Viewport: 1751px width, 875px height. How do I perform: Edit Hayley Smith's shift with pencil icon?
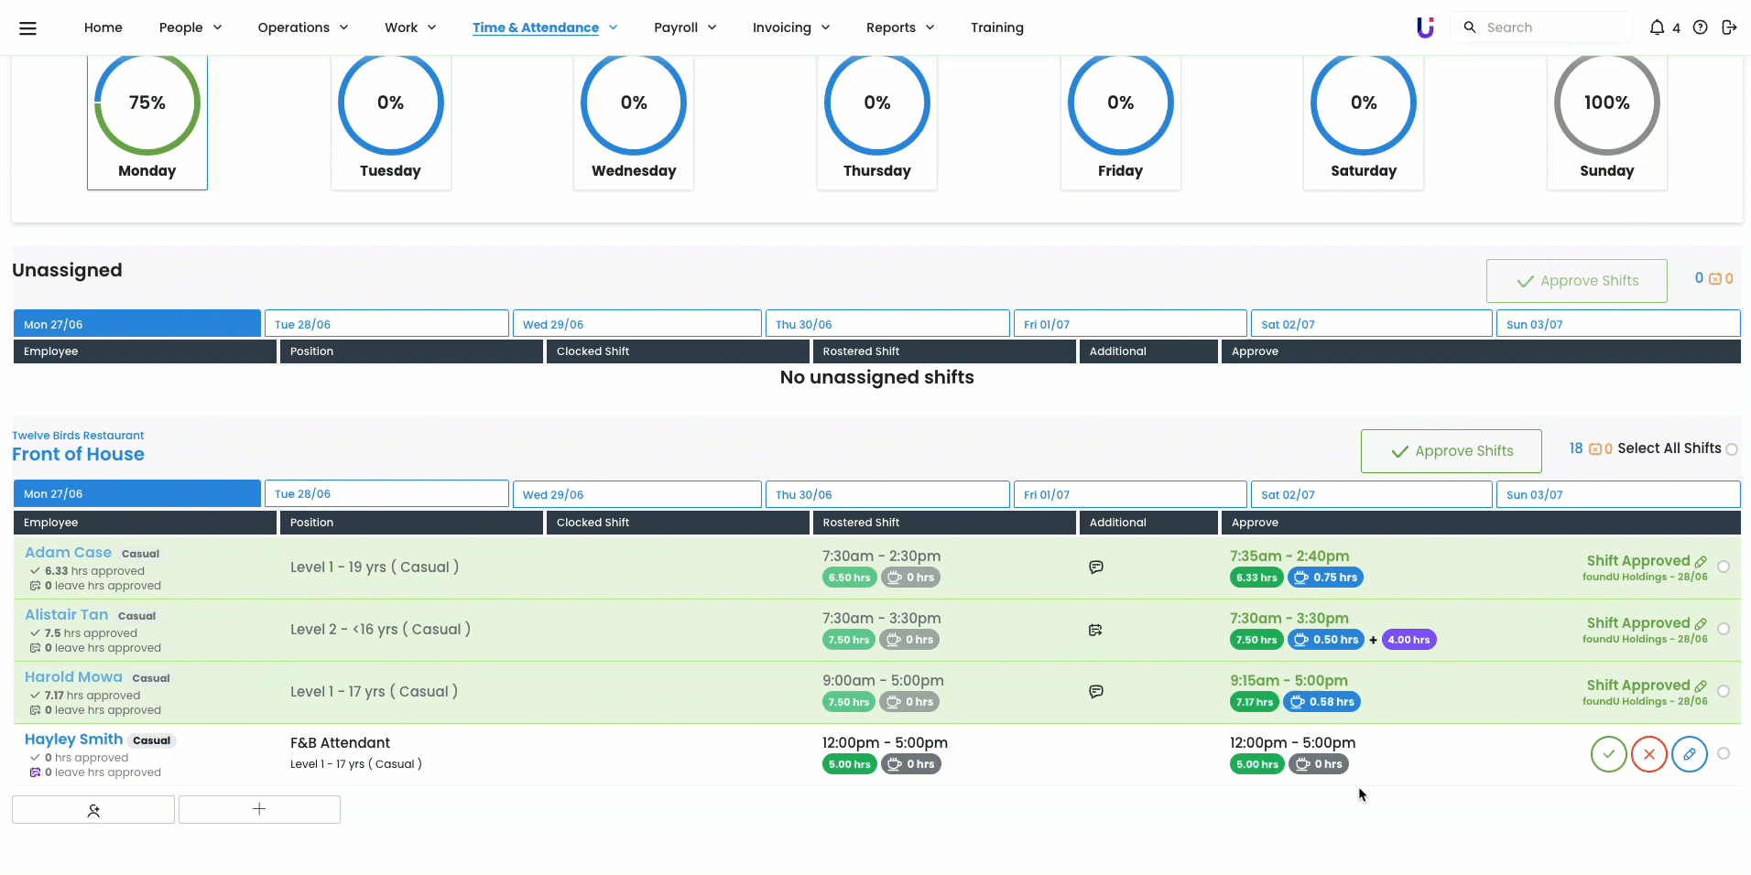pyautogui.click(x=1689, y=754)
